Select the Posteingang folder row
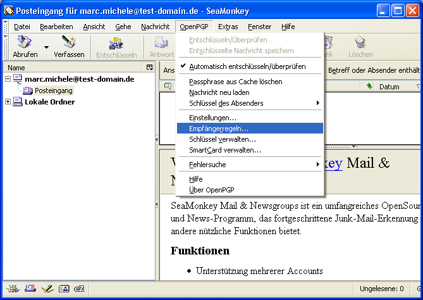The image size is (423, 300). pos(54,91)
